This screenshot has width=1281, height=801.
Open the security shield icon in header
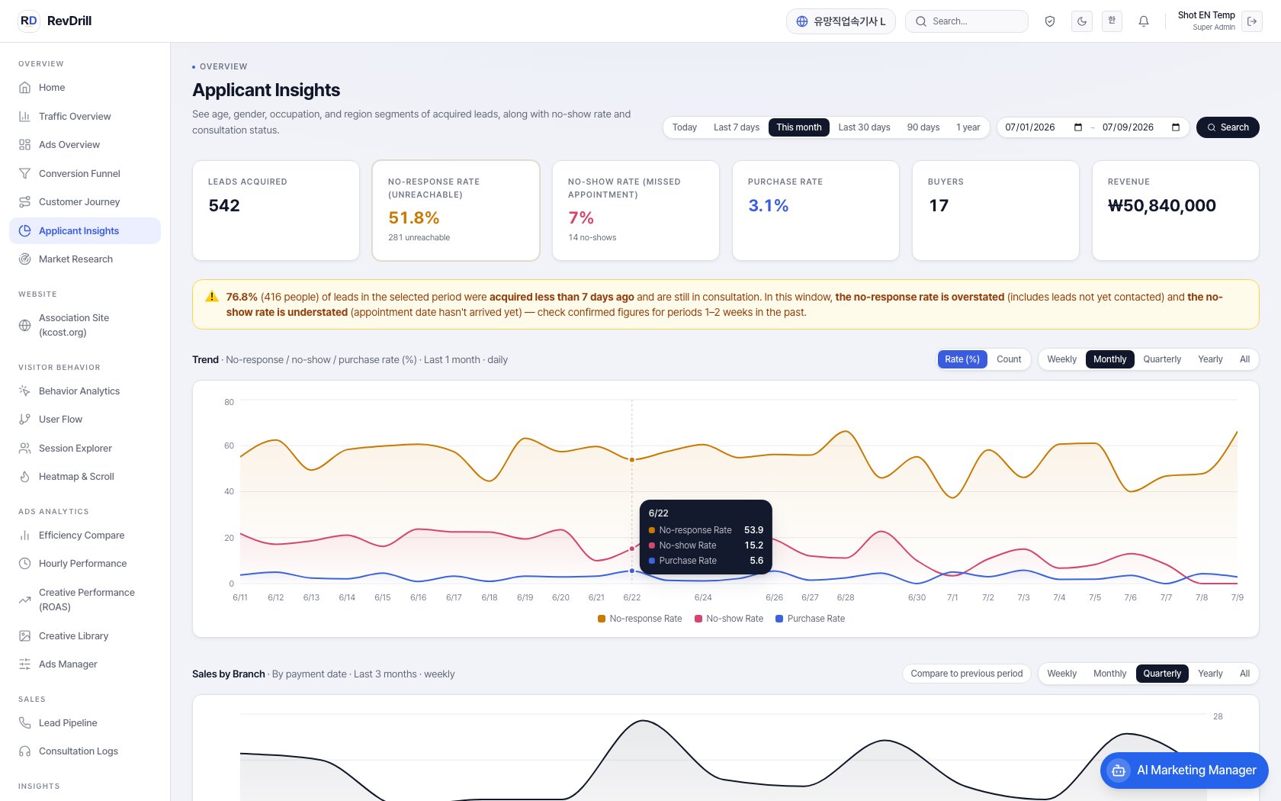[1050, 21]
